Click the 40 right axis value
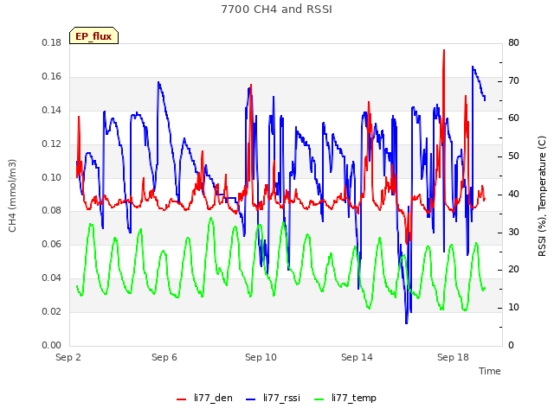 (513, 194)
